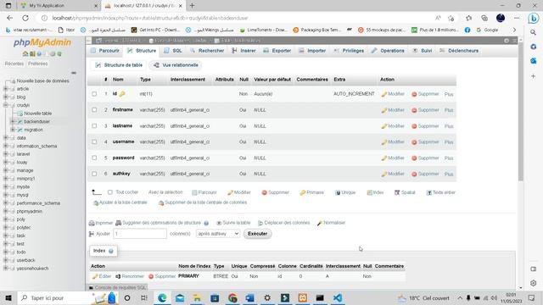This screenshot has height=305, width=543.
Task: Click Windows search box 'Taper ici pour'
Action: click(54, 297)
